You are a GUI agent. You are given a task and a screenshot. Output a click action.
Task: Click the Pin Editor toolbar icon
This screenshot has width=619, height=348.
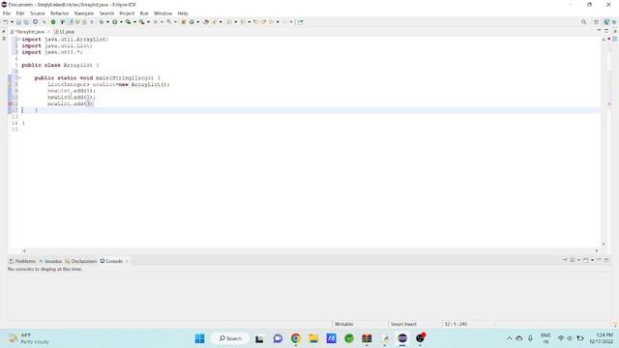pos(300,22)
